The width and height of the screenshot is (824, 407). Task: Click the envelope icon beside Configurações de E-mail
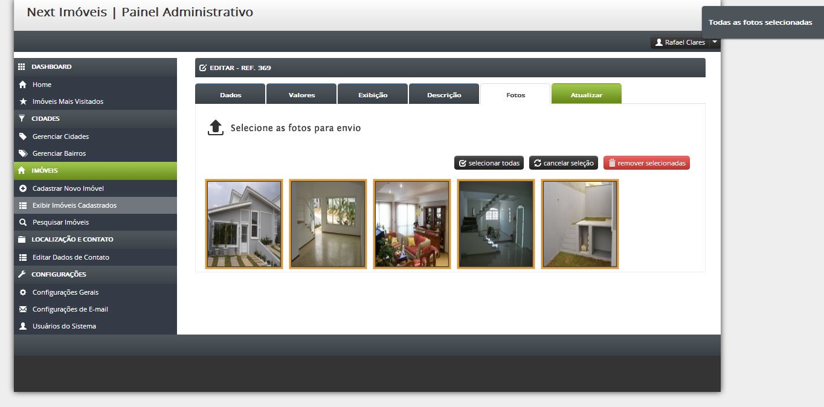(23, 309)
